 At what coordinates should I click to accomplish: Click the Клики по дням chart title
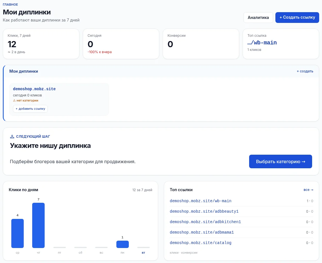click(x=23, y=190)
